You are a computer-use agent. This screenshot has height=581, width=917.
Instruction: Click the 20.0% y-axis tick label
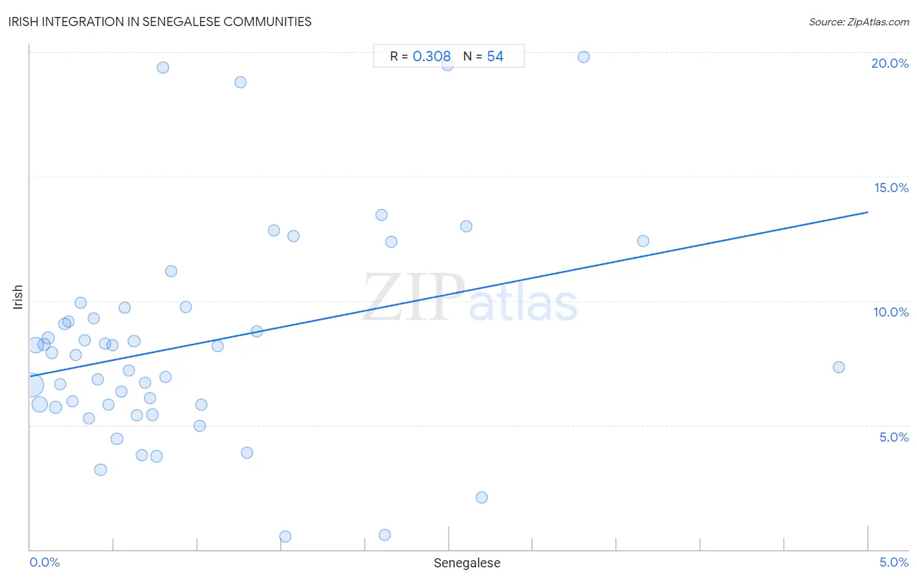pyautogui.click(x=890, y=63)
